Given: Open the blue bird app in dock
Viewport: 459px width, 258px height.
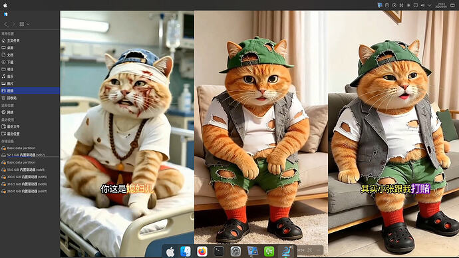Looking at the screenshot, I should [x=286, y=251].
